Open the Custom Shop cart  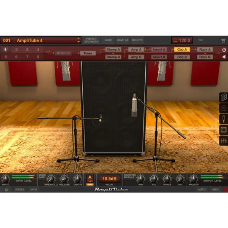(223, 41)
